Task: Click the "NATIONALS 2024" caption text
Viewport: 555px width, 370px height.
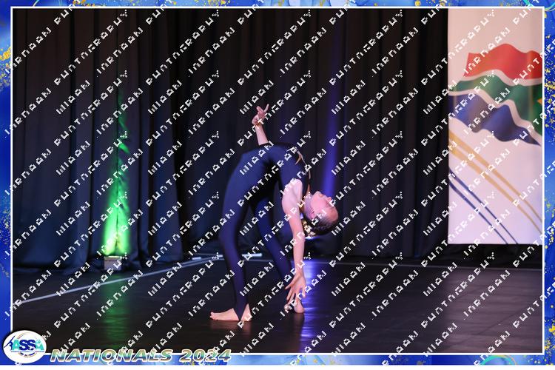Action: click(141, 355)
